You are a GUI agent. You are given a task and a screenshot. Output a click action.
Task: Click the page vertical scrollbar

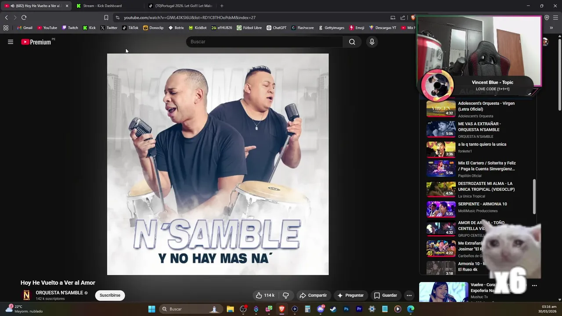(559, 75)
